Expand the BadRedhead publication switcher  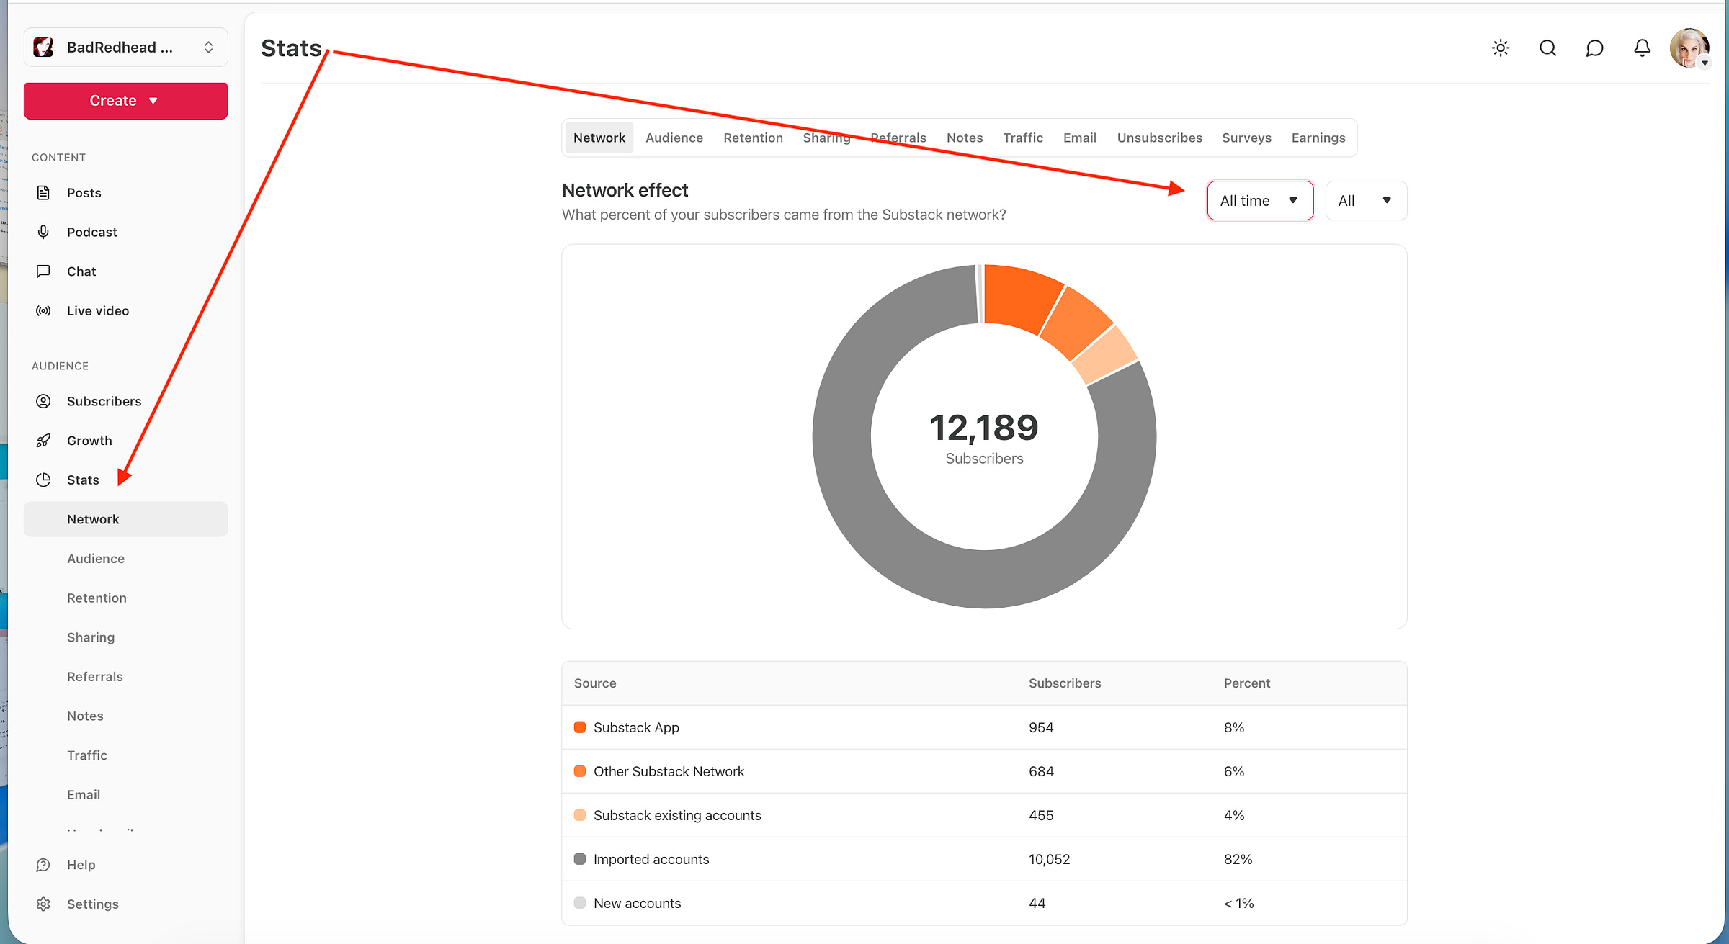pos(126,48)
